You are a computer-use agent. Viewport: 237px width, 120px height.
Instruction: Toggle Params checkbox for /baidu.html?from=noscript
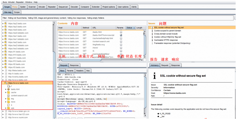point(121,35)
